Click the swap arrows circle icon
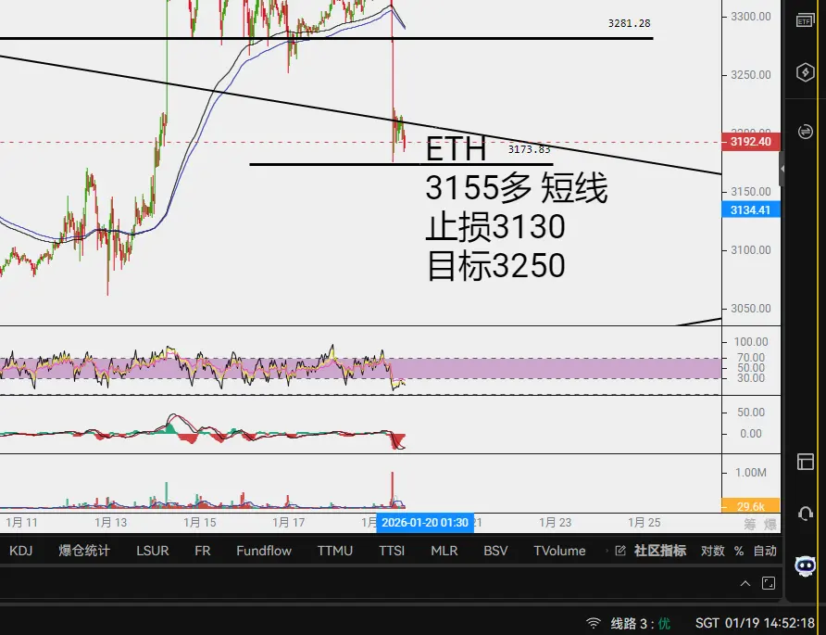The image size is (826, 635). coord(805,132)
